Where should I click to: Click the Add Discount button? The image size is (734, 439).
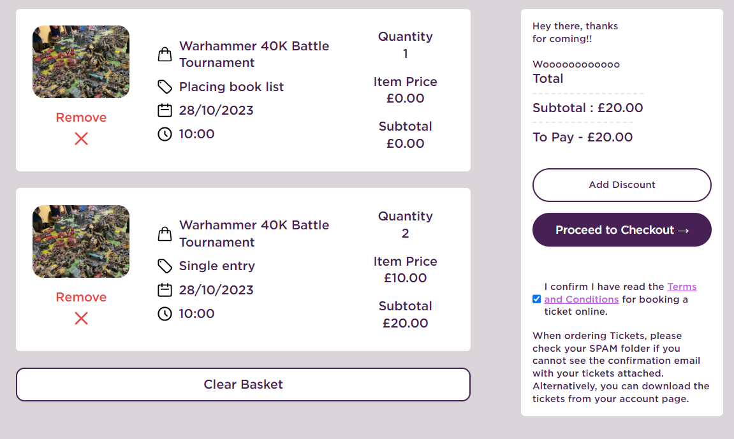click(622, 185)
